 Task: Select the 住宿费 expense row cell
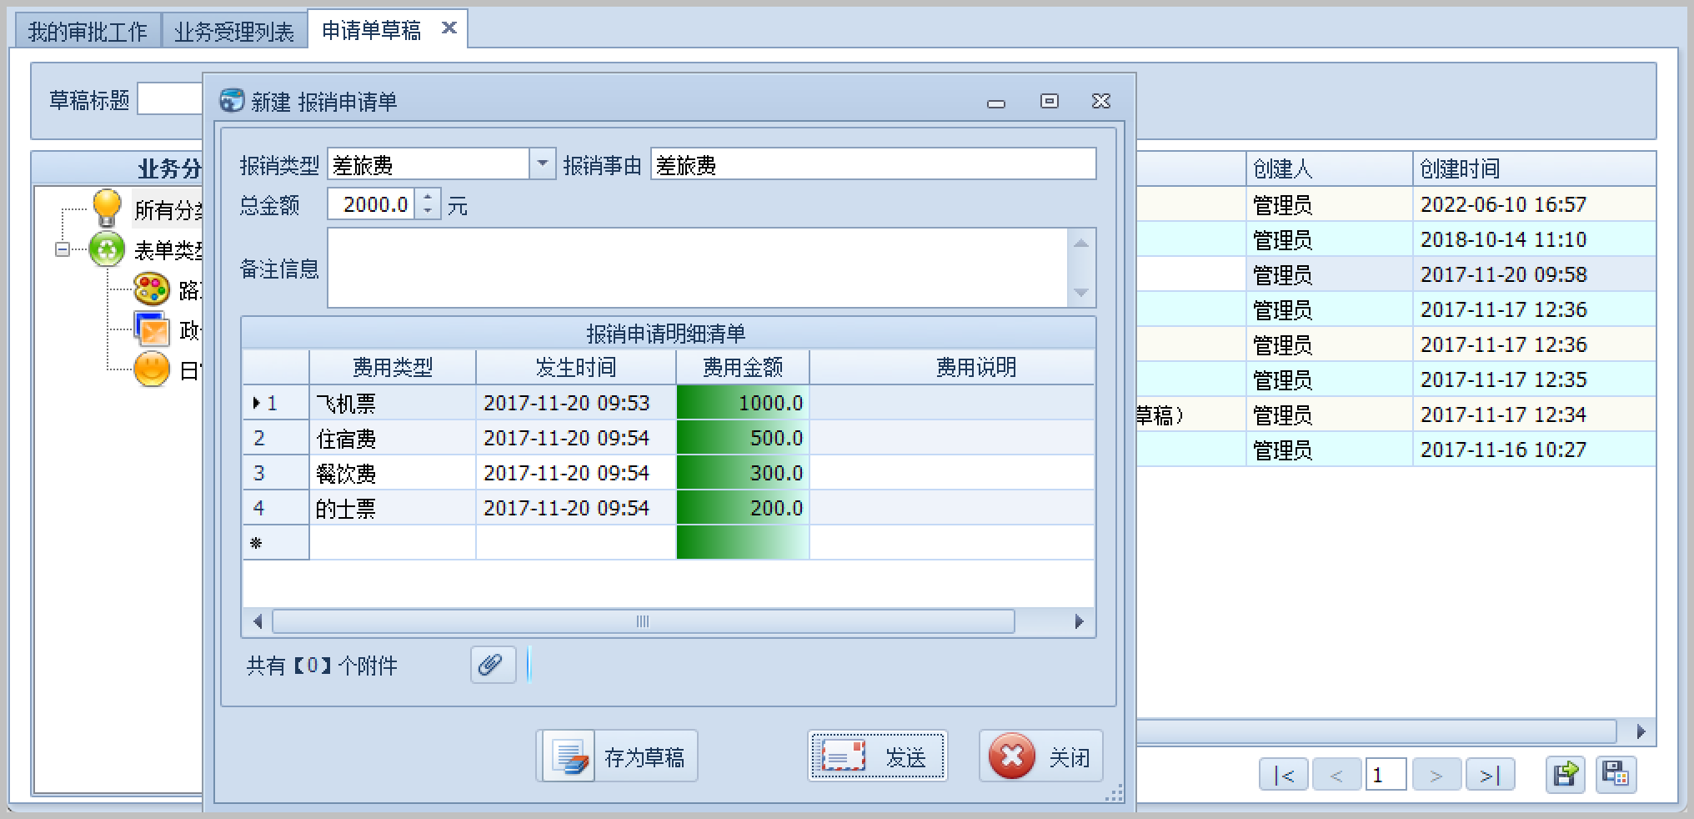click(392, 438)
